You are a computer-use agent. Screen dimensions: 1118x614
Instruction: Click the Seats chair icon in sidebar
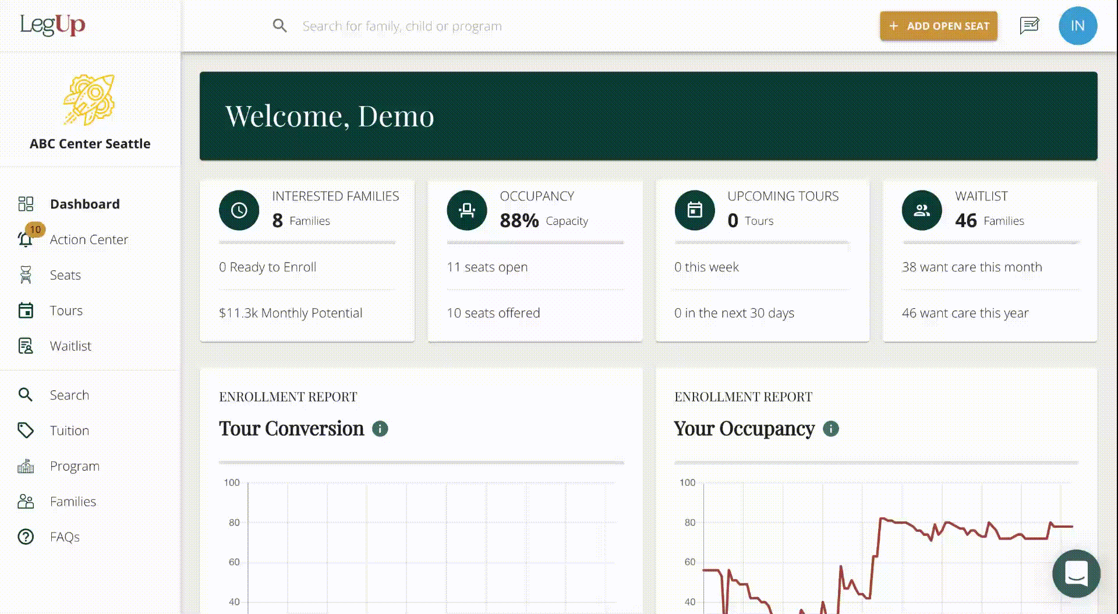pos(26,275)
